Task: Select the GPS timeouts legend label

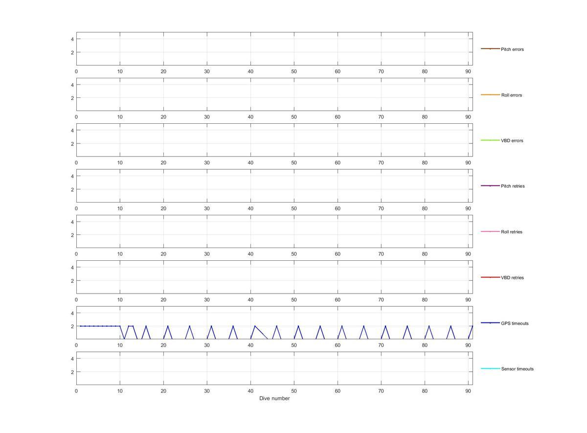Action: (x=515, y=323)
